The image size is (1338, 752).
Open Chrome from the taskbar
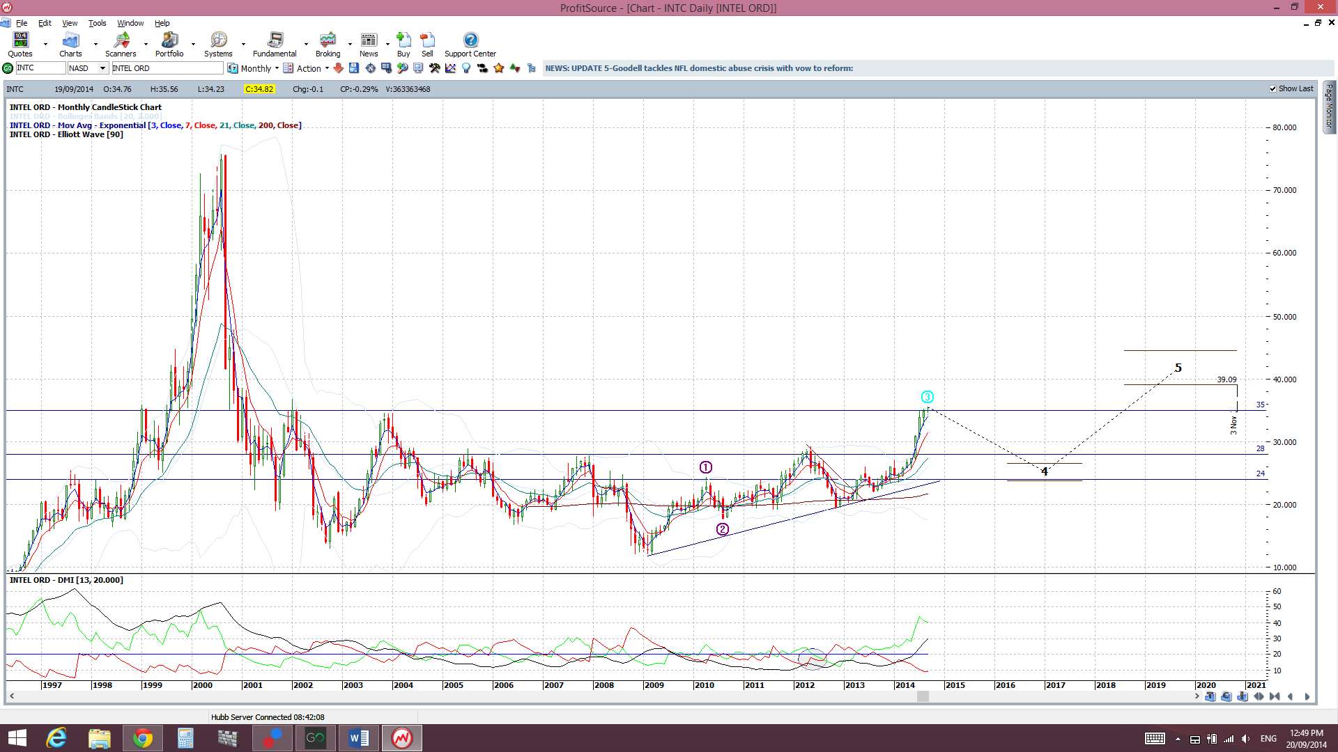[x=143, y=738]
